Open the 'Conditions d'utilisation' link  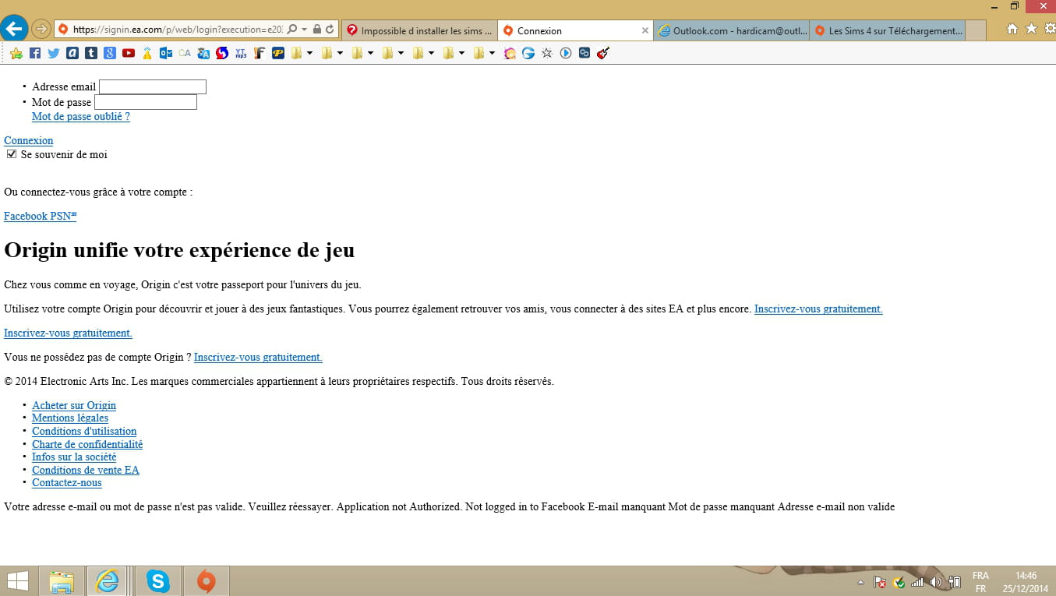[84, 431]
